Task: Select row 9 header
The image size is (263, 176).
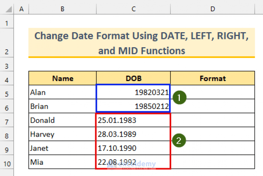Action: [7, 148]
